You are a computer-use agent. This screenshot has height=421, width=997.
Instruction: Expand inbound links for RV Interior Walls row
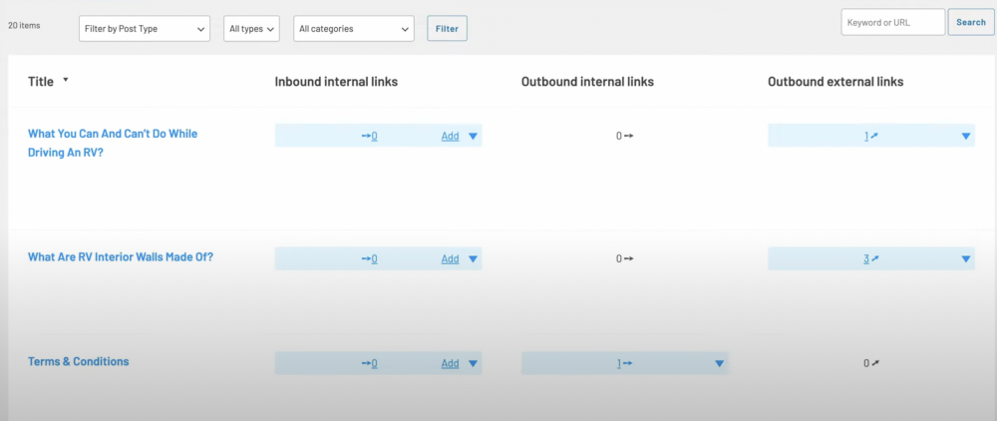[x=473, y=259]
